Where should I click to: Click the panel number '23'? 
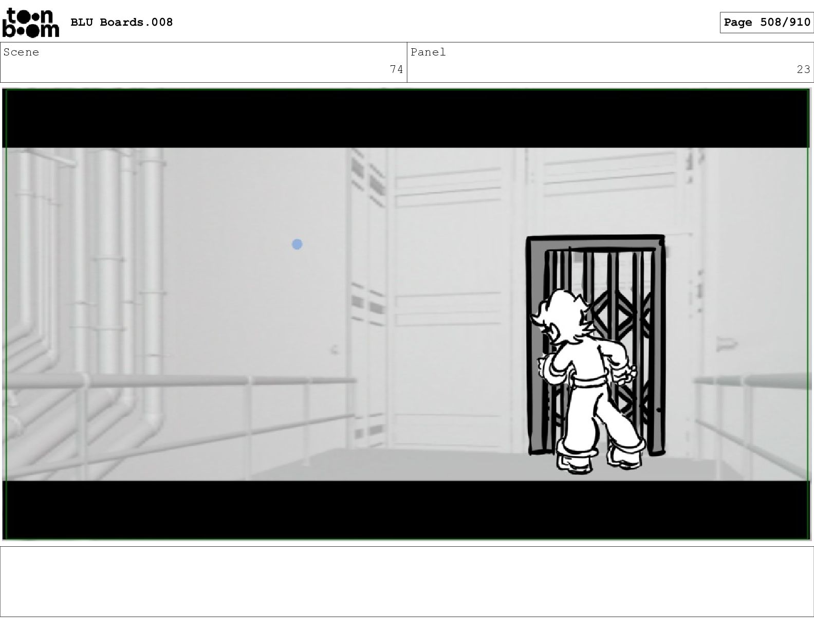coord(803,69)
